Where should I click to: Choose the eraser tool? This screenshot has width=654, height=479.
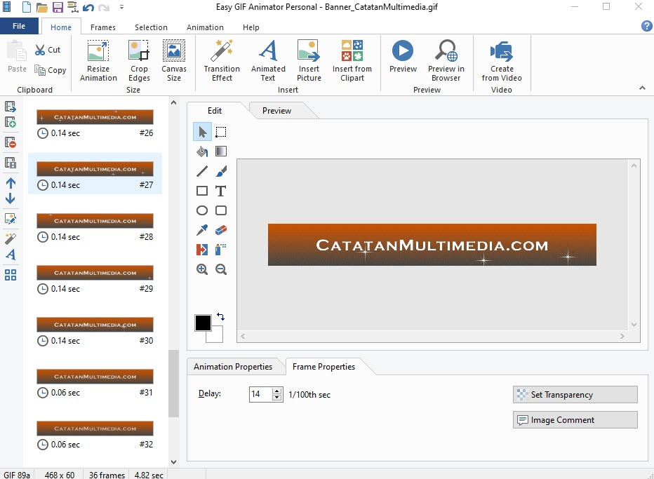point(221,230)
